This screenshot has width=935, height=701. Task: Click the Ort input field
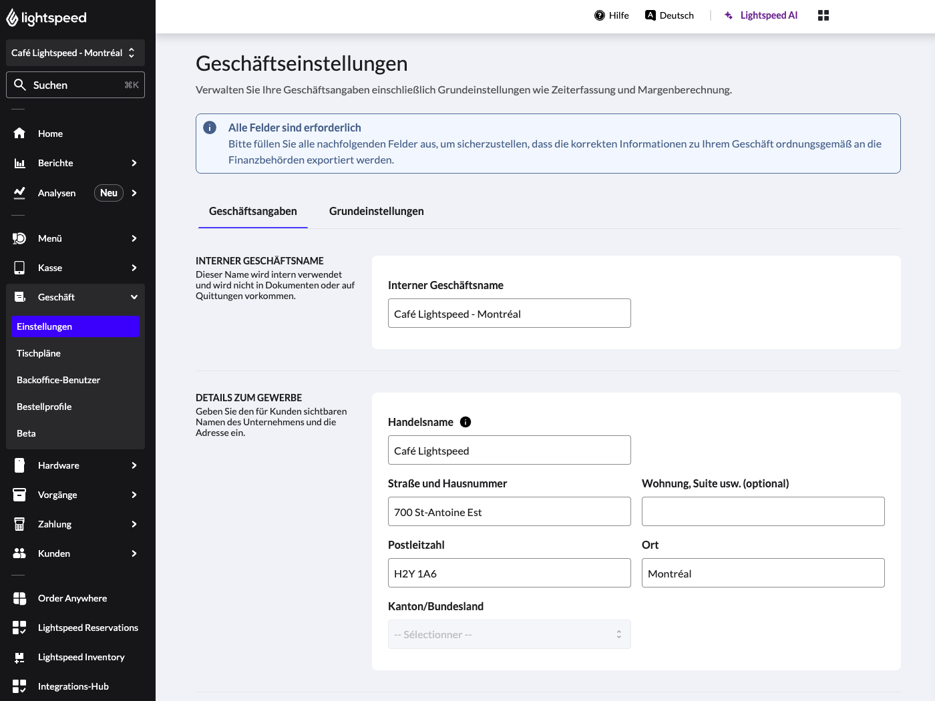coord(763,573)
